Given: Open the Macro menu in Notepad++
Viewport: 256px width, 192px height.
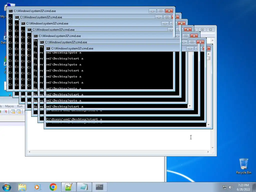Looking at the screenshot, I should pyautogui.click(x=9, y=106).
